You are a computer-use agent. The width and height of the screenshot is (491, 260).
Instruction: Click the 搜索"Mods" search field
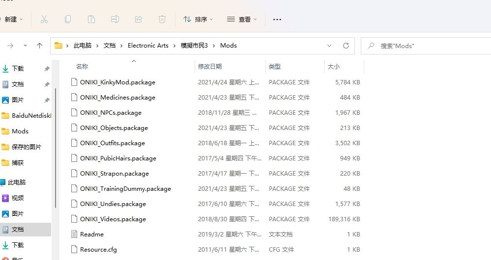(x=426, y=46)
